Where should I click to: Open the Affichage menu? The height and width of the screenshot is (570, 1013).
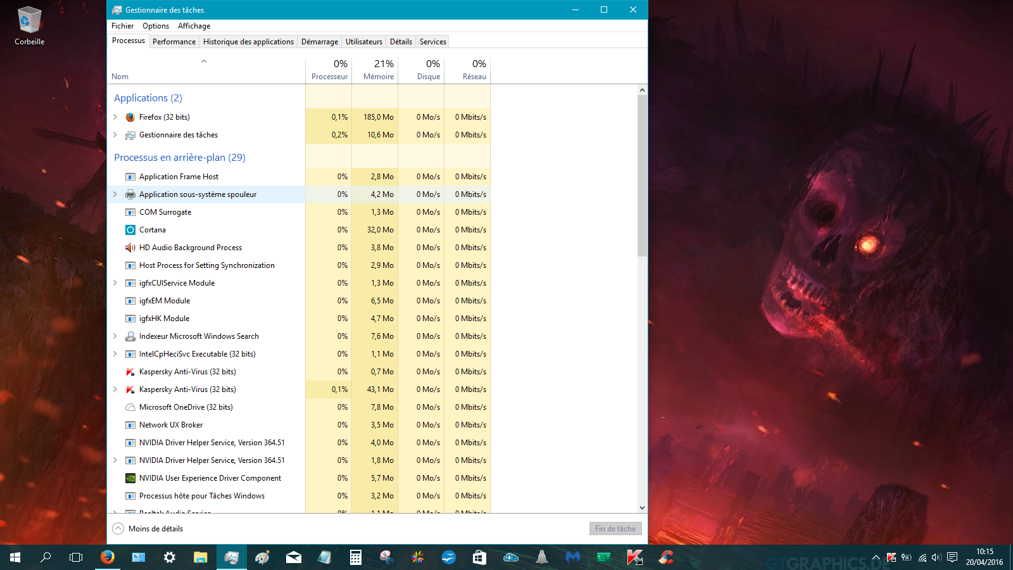tap(194, 26)
